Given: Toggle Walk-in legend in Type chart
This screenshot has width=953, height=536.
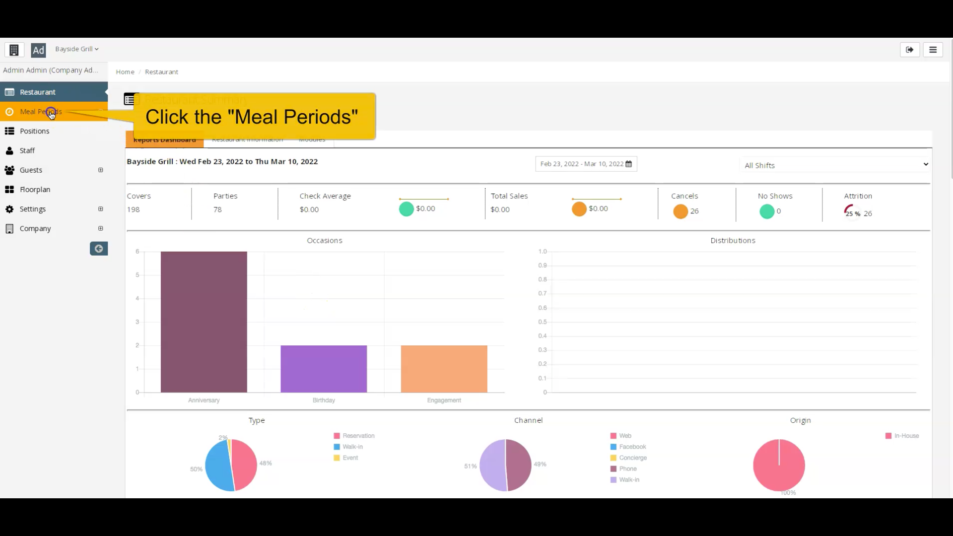Looking at the screenshot, I should (x=348, y=447).
